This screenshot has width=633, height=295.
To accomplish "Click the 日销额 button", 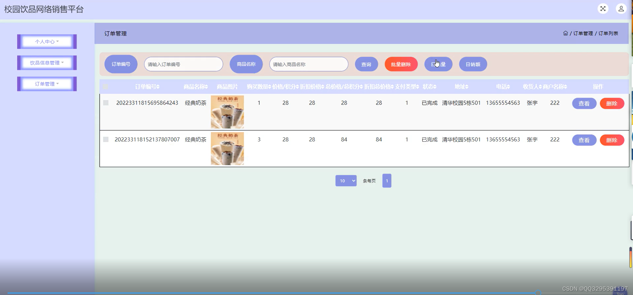I will point(473,64).
